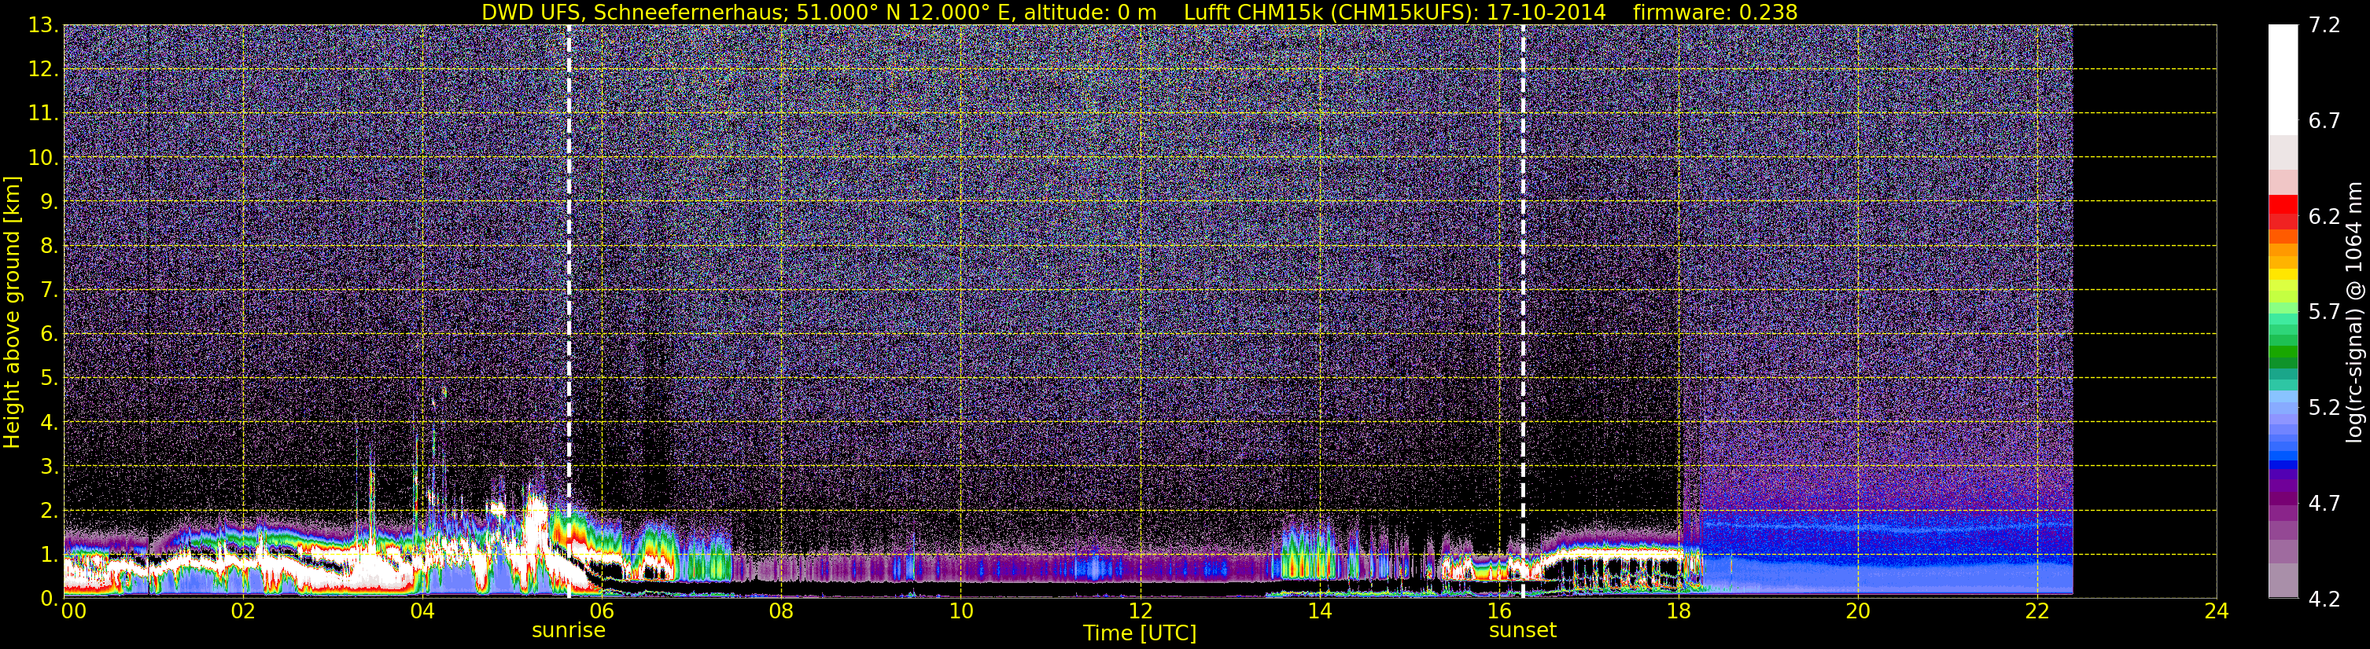
Task: Click the '13.' height tick label
Action: coord(43,26)
